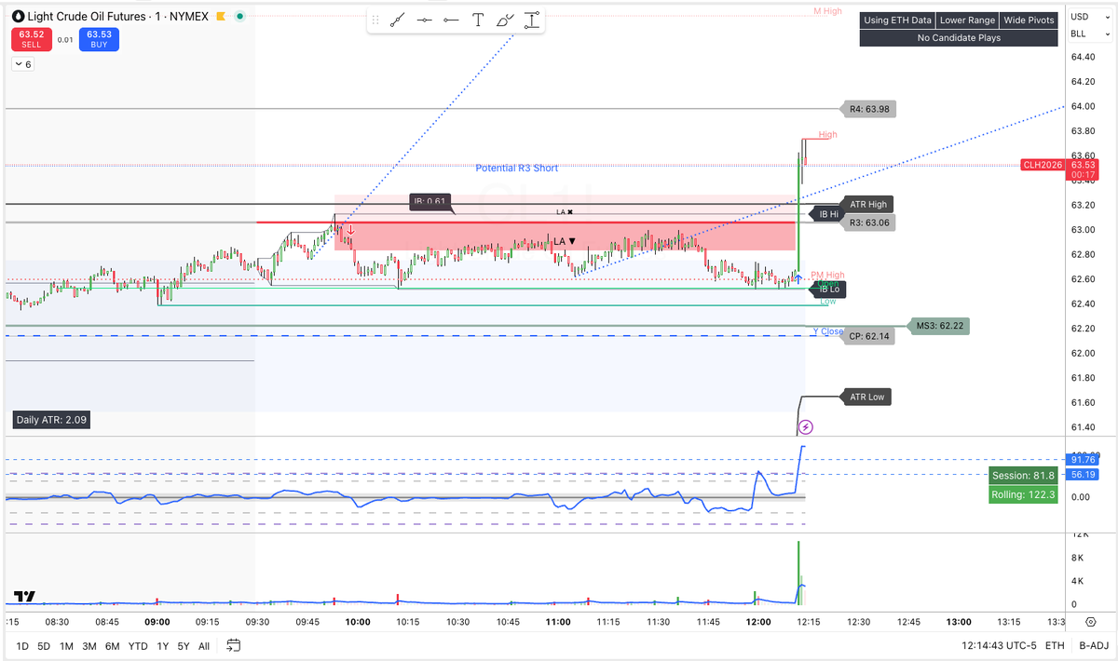Click the purple lightning event marker
Image resolution: width=1118 pixels, height=661 pixels.
806,427
